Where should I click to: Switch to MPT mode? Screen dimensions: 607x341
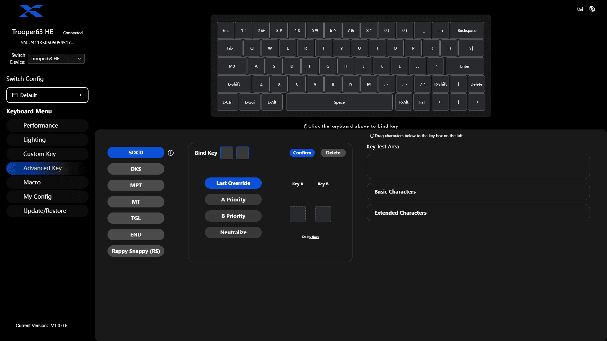[x=136, y=185]
